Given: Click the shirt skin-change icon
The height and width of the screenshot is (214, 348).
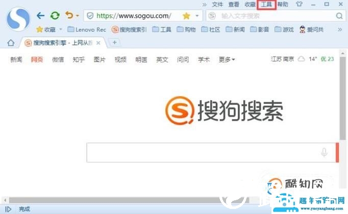Looking at the screenshot, I should 299,4.
